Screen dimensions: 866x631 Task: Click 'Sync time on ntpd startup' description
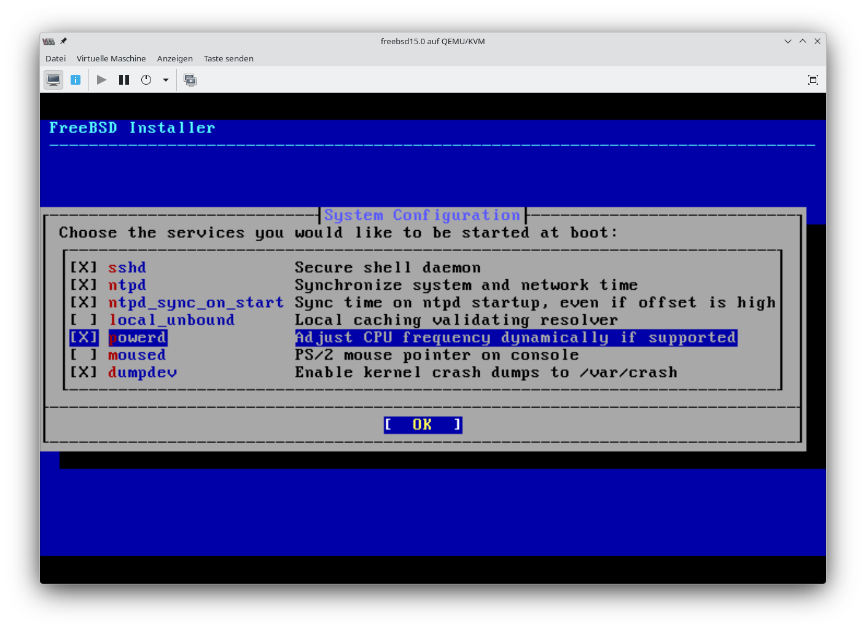pos(535,303)
